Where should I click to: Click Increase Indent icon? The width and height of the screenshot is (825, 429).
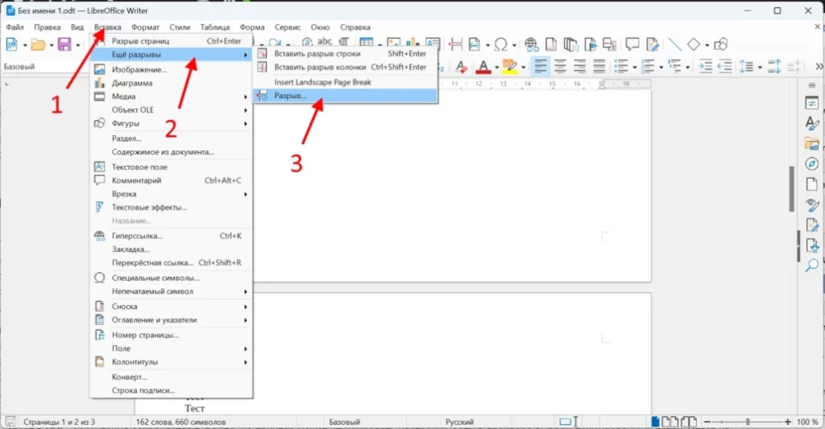705,66
